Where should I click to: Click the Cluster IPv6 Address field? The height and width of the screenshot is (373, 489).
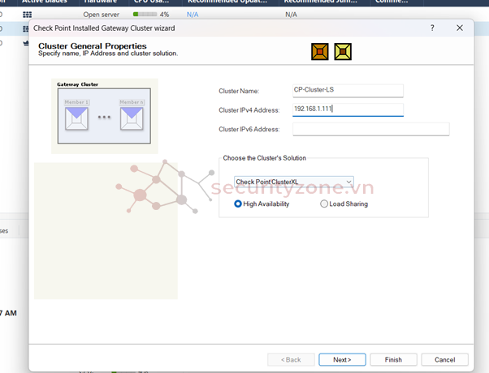[x=370, y=129]
